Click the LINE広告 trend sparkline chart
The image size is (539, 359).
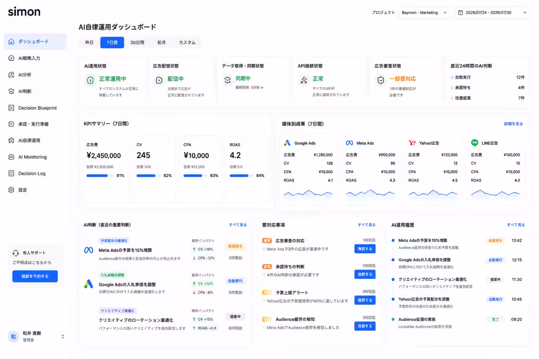click(x=495, y=194)
